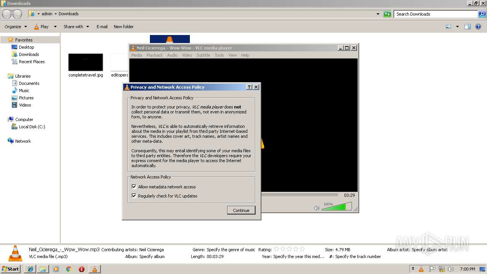Click the system tray volume icon
The image size is (487, 274).
[x=451, y=269]
